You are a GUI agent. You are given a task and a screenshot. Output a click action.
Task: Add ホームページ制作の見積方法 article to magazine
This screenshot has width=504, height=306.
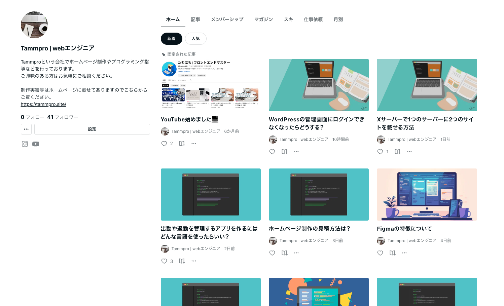[285, 253]
